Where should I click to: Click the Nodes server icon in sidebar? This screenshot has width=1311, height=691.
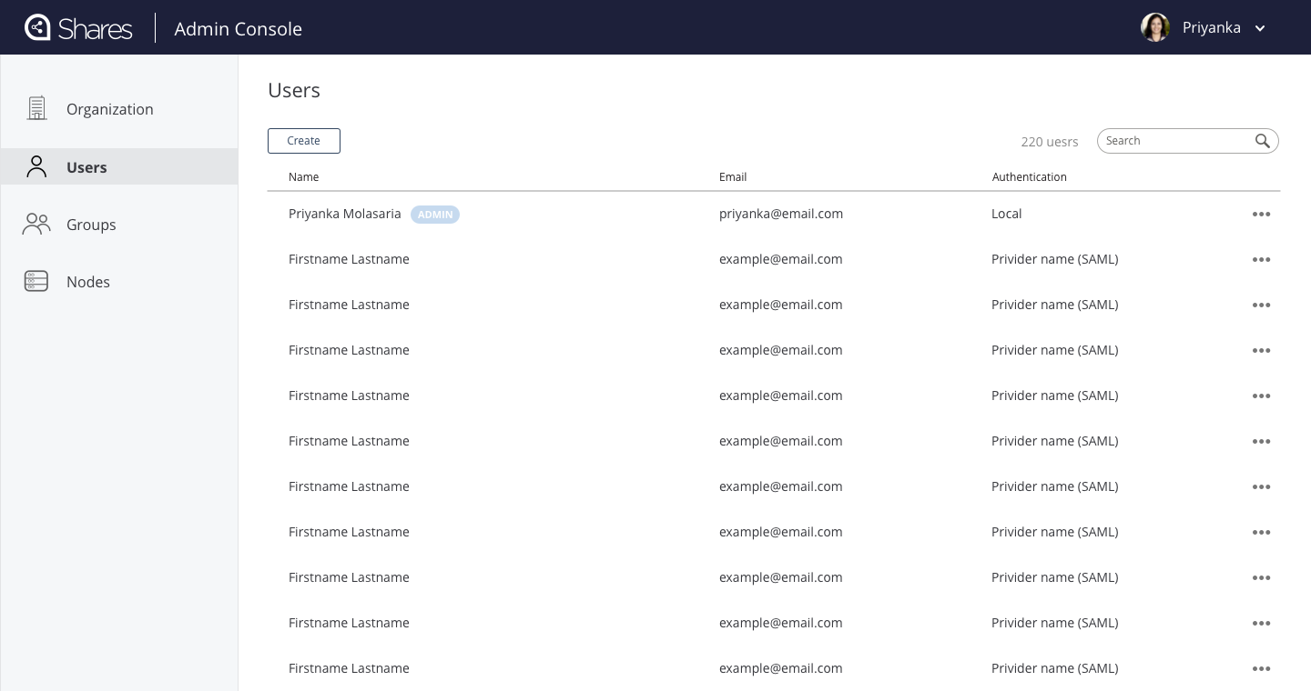pos(36,281)
